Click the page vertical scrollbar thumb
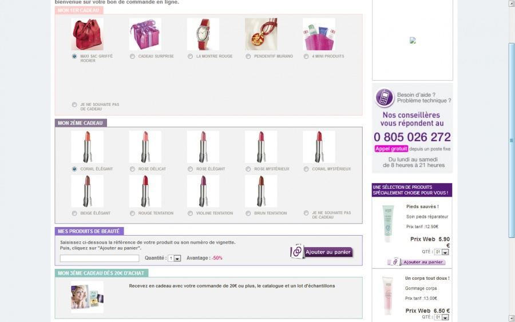The height and width of the screenshot is (322, 515). point(512,140)
